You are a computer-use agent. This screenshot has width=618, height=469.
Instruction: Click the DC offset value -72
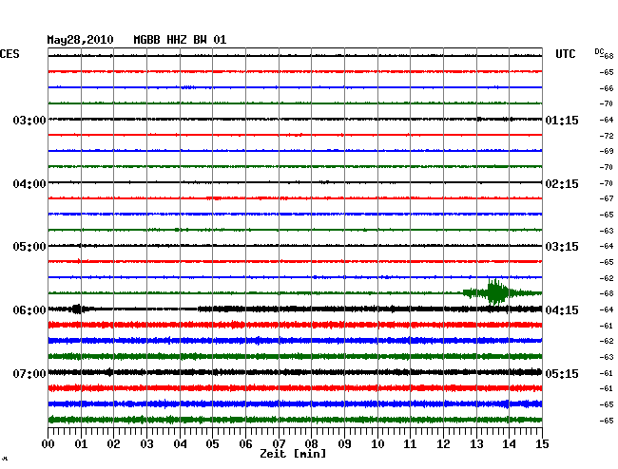tap(607, 136)
